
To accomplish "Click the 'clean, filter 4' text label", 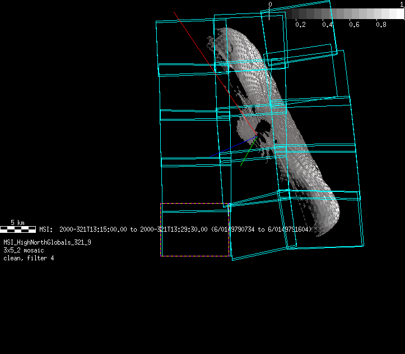I will pos(29,258).
